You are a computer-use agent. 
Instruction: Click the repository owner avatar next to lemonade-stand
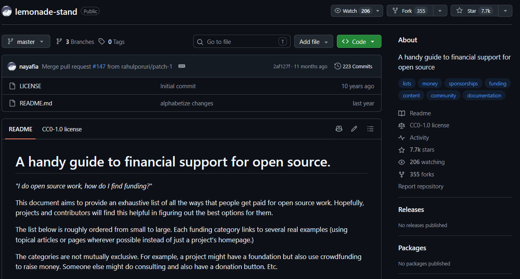(6, 12)
